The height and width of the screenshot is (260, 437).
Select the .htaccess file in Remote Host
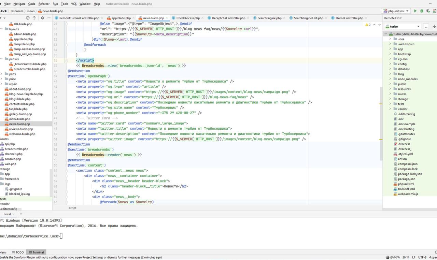point(404,144)
